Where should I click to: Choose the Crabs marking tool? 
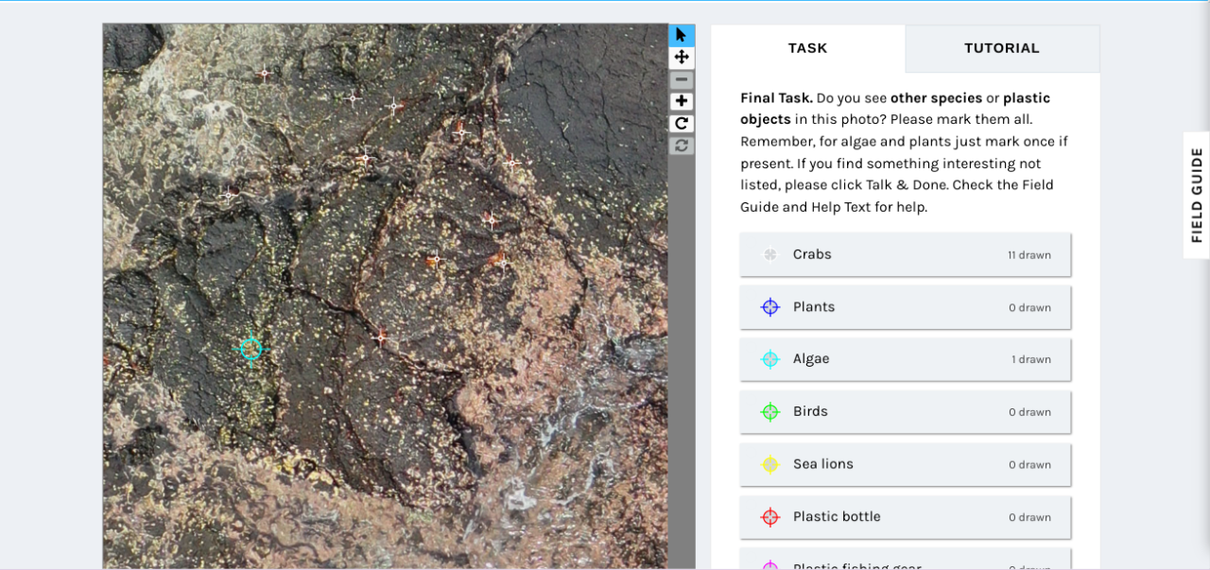(906, 254)
